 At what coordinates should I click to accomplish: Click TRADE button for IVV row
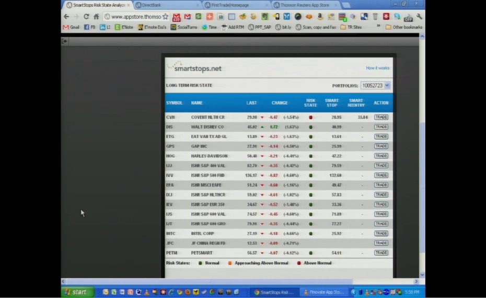click(x=381, y=175)
